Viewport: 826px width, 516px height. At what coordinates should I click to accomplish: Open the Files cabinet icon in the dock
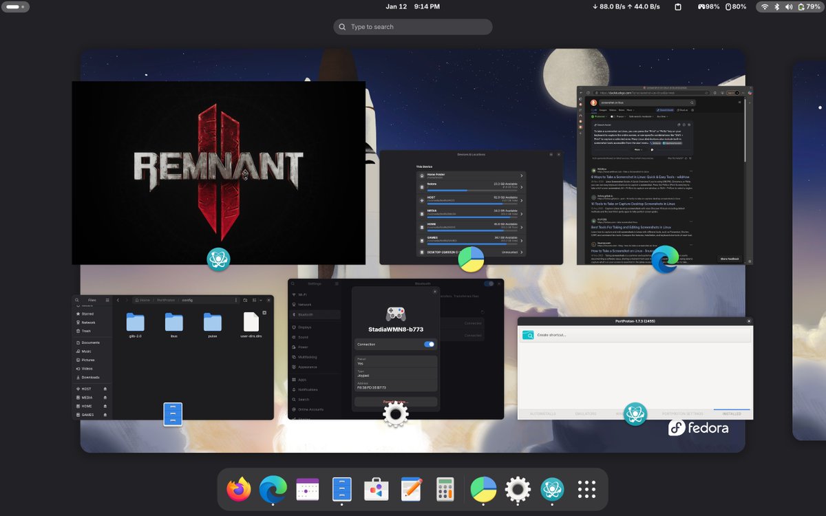pyautogui.click(x=342, y=490)
